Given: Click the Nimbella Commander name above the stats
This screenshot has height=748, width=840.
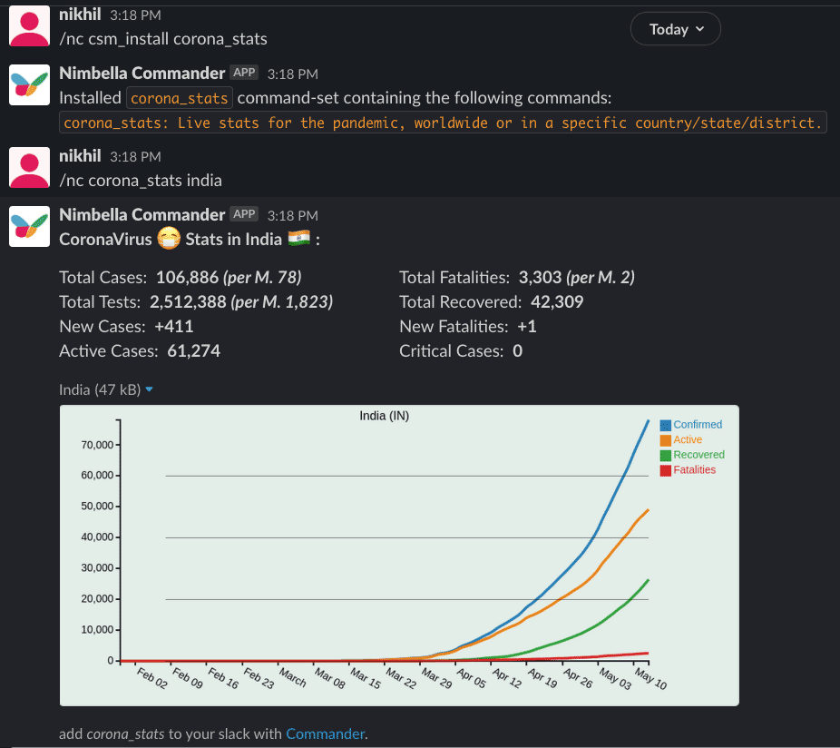Looking at the screenshot, I should (x=142, y=214).
